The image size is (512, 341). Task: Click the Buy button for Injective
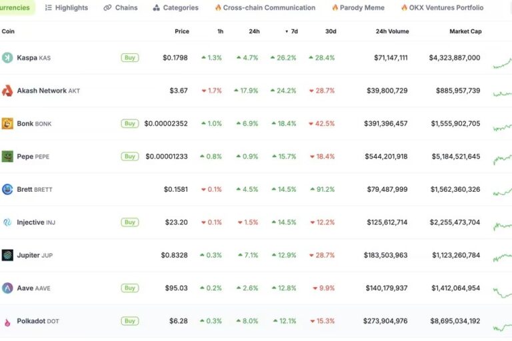tap(129, 222)
